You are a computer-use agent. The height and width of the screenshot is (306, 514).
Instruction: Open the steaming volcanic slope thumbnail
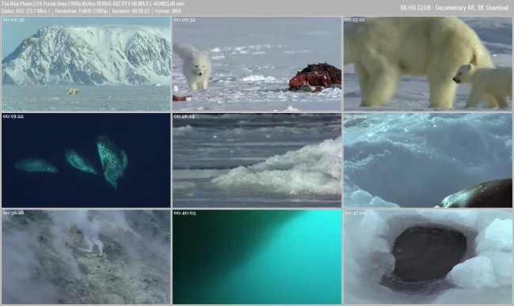(x=86, y=257)
